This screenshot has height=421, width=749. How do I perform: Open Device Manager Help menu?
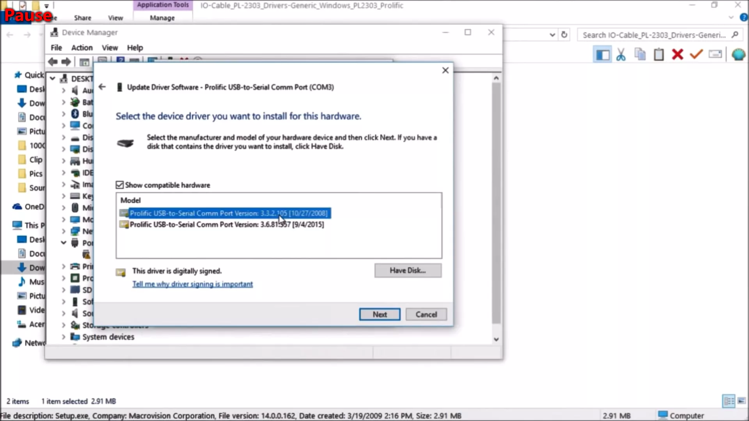(135, 48)
